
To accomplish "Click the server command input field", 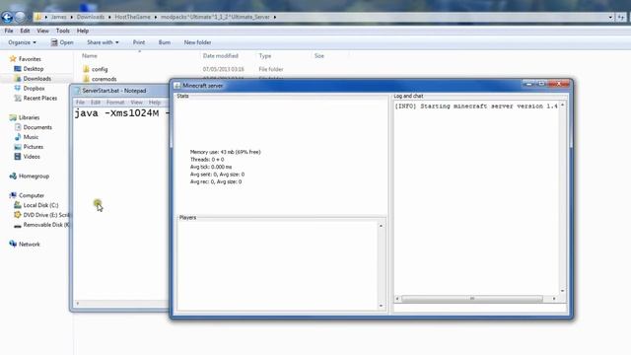I will pos(480,309).
